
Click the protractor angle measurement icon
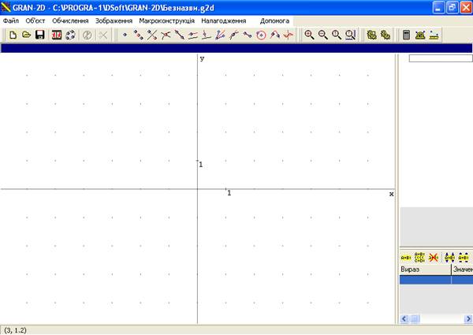tap(420, 35)
